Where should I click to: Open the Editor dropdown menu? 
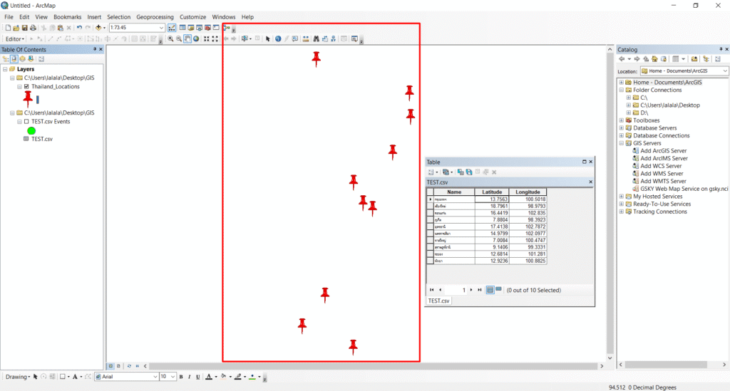pos(15,39)
